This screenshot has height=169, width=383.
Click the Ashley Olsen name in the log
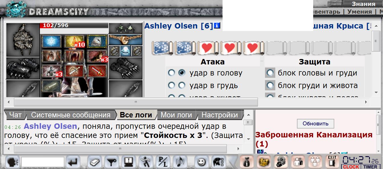[50, 126]
